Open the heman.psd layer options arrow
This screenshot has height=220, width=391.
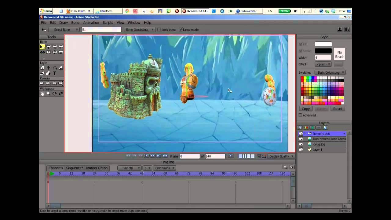(x=344, y=134)
